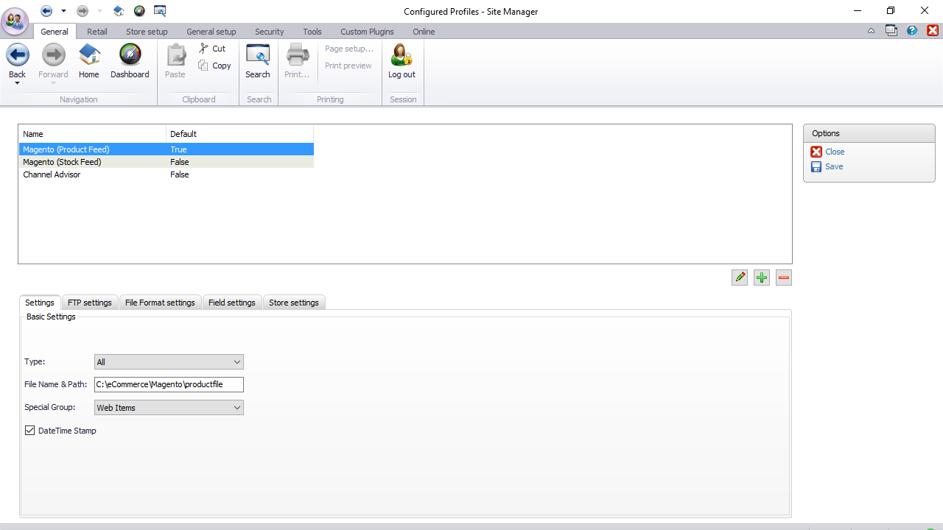Expand the Type dropdown
943x530 pixels.
[x=236, y=362]
